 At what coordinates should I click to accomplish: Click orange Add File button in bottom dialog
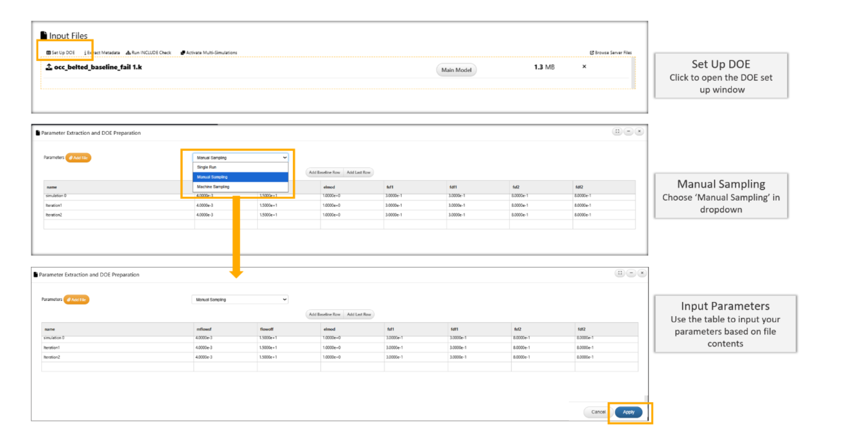pos(77,300)
